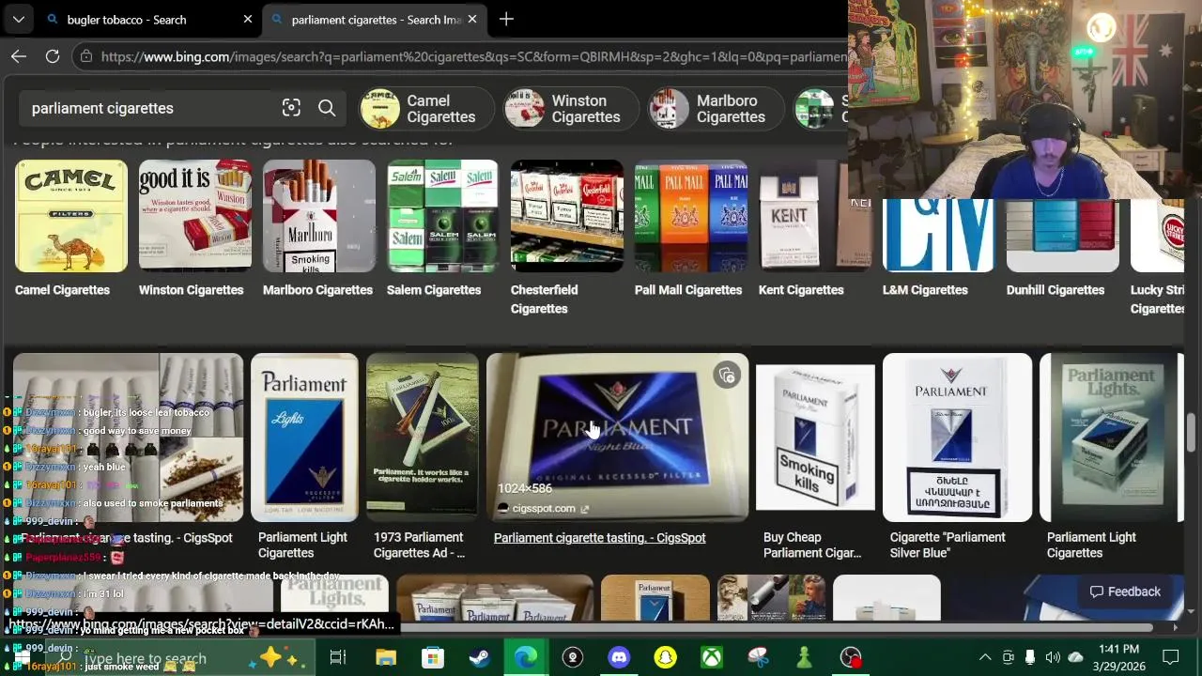Open the 1:41 PM clock and calendar
This screenshot has width=1202, height=676.
click(1117, 657)
